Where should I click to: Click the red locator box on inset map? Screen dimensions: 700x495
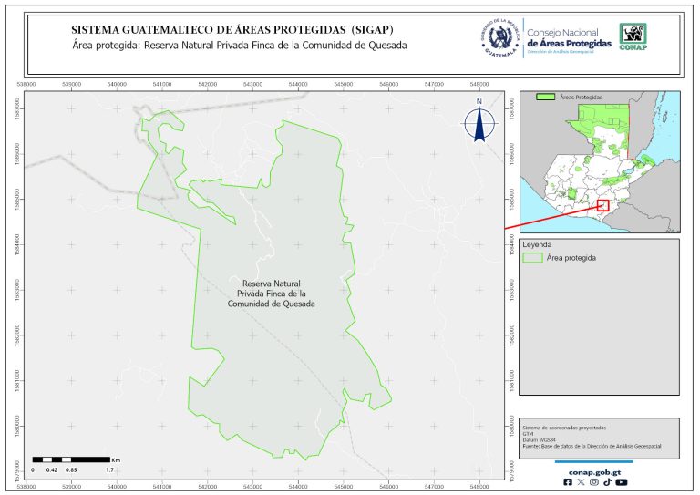click(602, 205)
